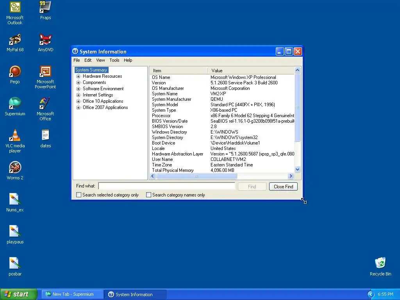Select the Microsoft PowerPoint desktop icon
Image resolution: width=400 pixels, height=300 pixels.
pyautogui.click(x=45, y=77)
